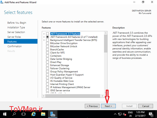Check BitLocker Drive Encryption
Screen dimensions: 157x118
pyautogui.click(x=47, y=43)
